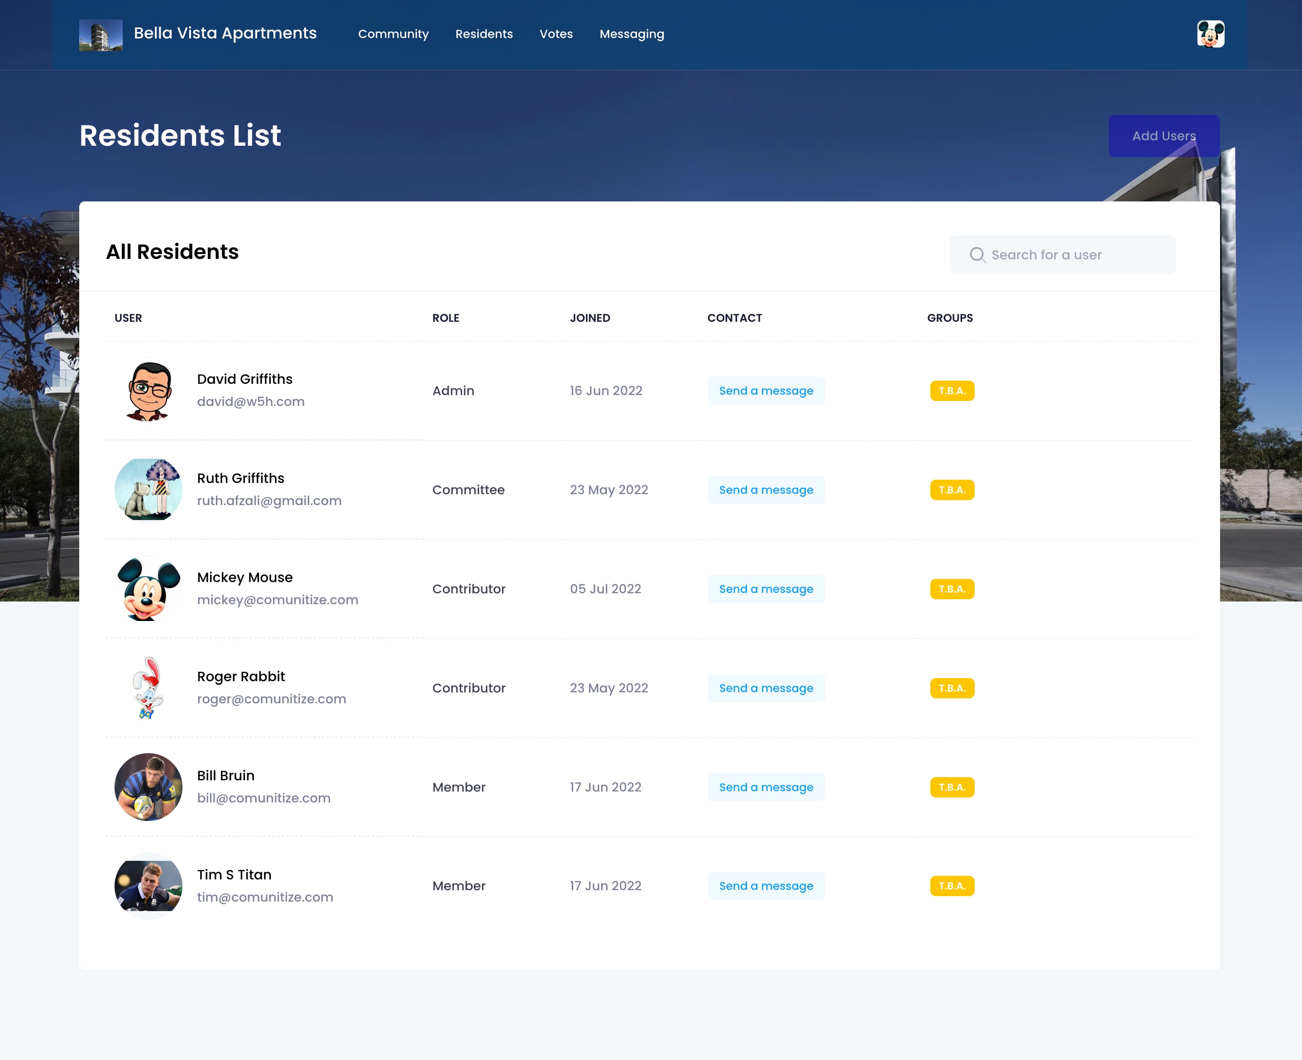Viewport: 1302px width, 1060px height.
Task: Click Tim S Titan's profile photo
Action: pos(148,886)
